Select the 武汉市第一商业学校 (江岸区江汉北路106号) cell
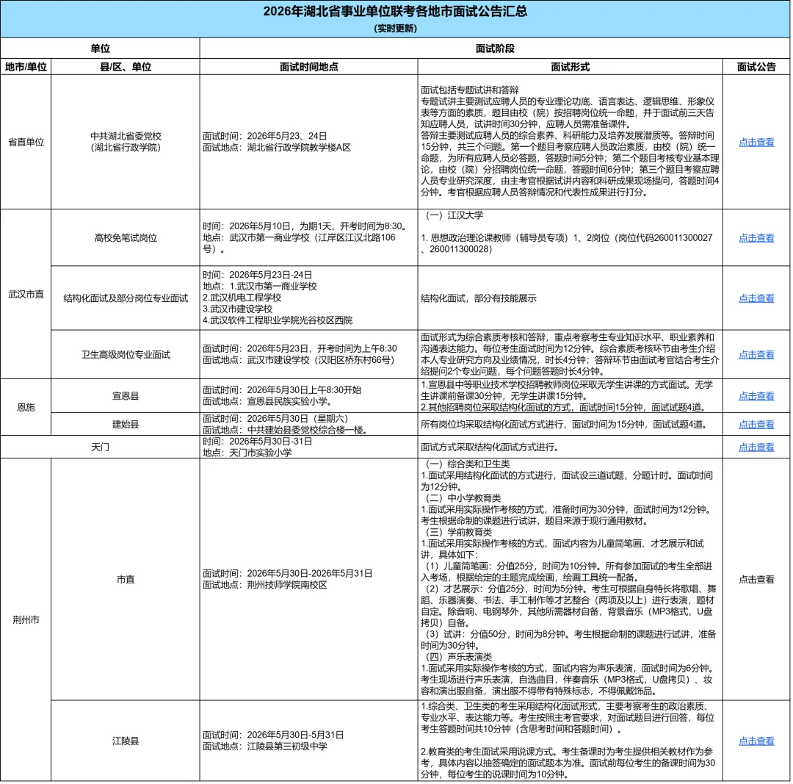Image resolution: width=793 pixels, height=784 pixels. point(308,237)
